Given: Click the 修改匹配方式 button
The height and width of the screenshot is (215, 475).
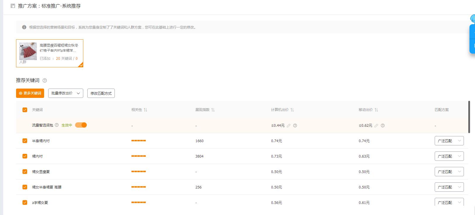Looking at the screenshot, I should point(101,93).
